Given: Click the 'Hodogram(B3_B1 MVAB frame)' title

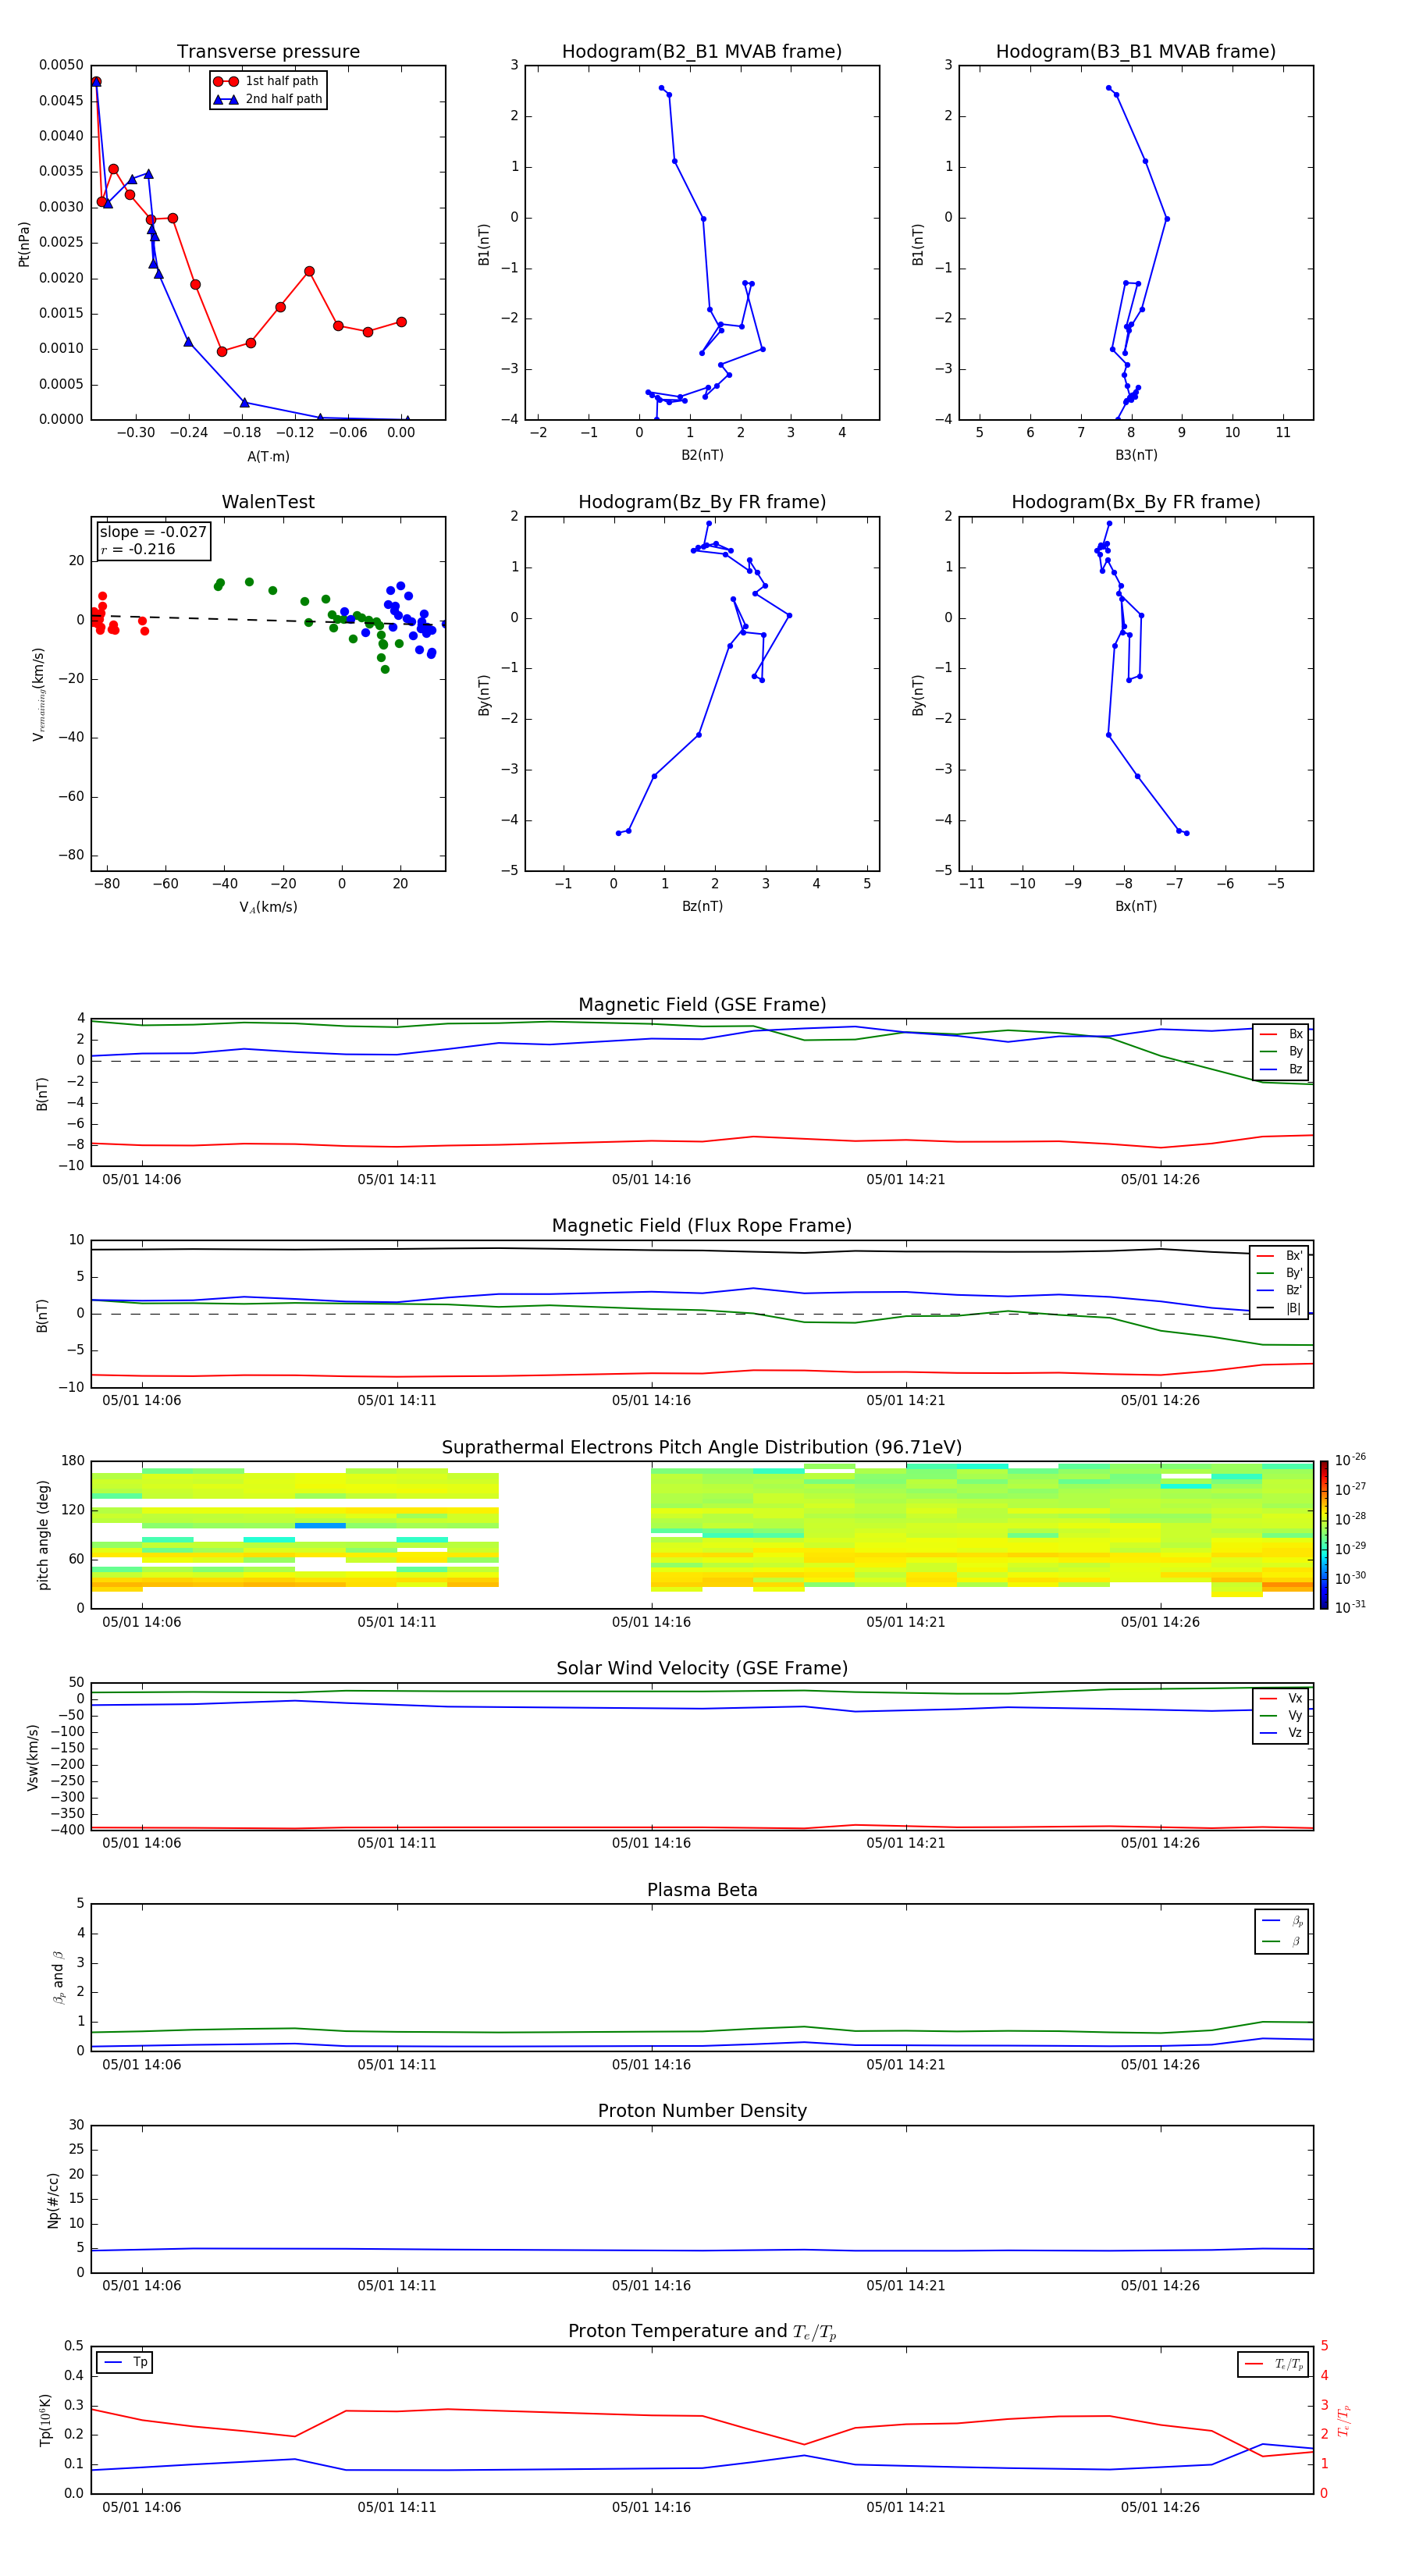Looking at the screenshot, I should coord(1136,51).
